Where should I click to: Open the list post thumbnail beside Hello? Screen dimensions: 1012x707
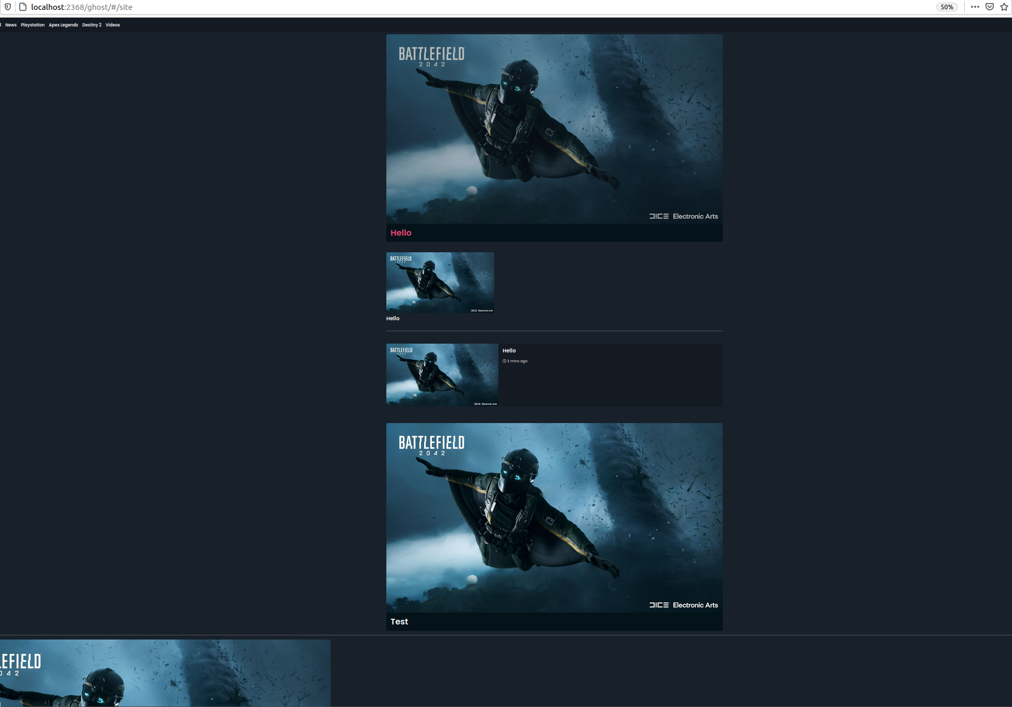pyautogui.click(x=442, y=375)
